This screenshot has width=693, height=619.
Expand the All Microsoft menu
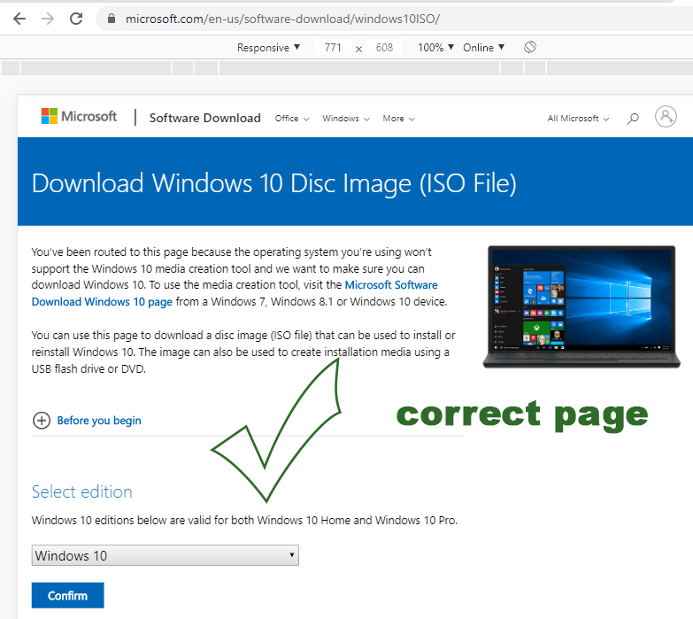click(x=578, y=119)
